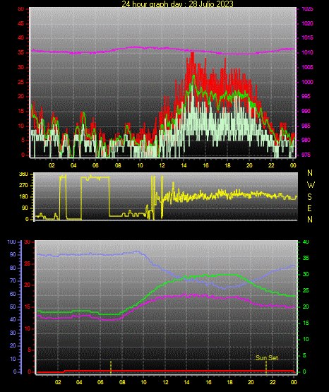Click the Sun Set label

[x=267, y=358]
